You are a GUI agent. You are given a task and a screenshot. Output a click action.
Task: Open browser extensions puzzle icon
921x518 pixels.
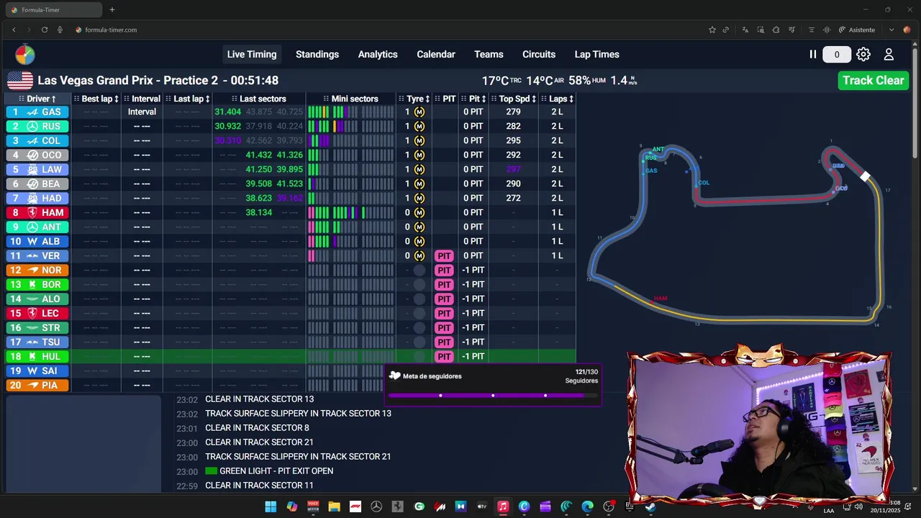pos(776,29)
